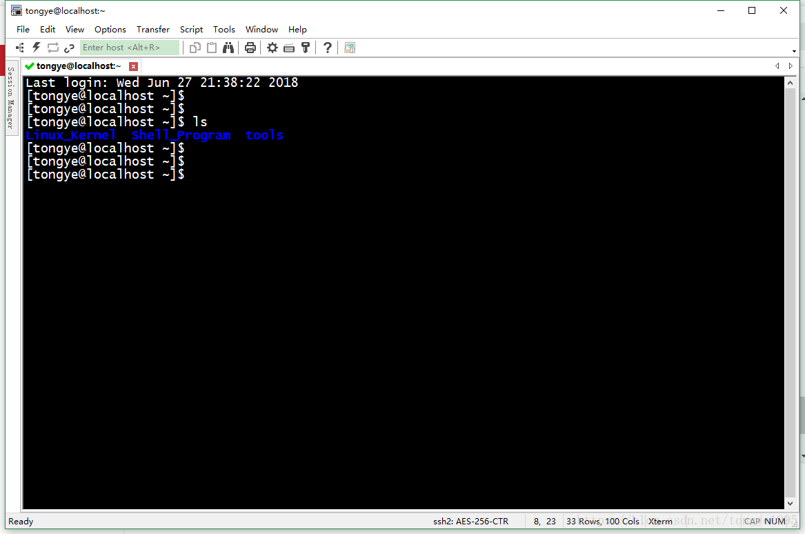This screenshot has height=534, width=805.
Task: Click the terminal vertical scrollbar track
Action: point(790,293)
